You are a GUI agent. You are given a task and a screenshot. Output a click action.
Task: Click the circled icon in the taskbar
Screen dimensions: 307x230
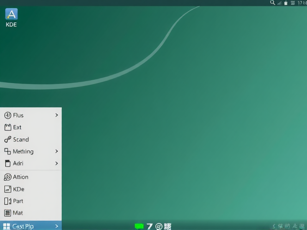(159, 226)
